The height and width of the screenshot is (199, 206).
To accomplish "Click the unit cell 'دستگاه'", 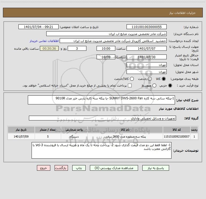I will tap(74, 136).
